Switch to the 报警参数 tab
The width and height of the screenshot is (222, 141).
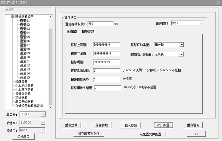pyautogui.click(x=88, y=31)
